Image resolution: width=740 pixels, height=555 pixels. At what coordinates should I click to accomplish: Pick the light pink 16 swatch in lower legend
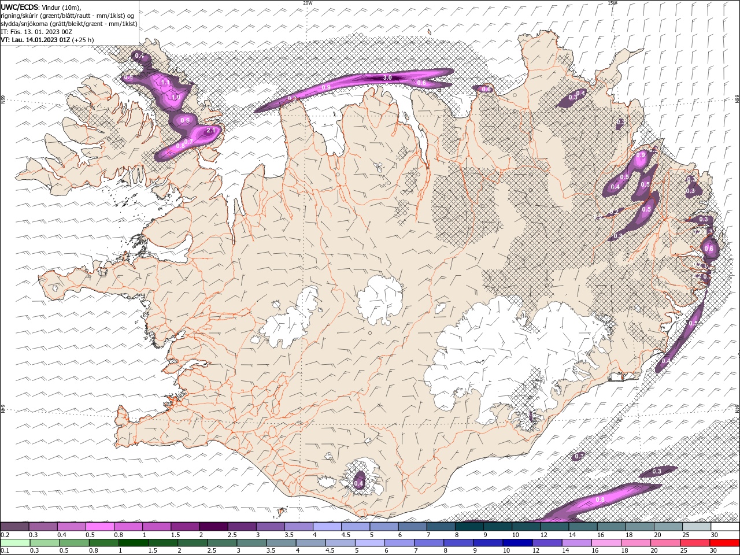[606, 543]
